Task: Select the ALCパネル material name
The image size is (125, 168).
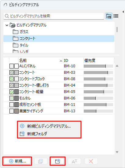Action: pyautogui.click(x=28, y=66)
